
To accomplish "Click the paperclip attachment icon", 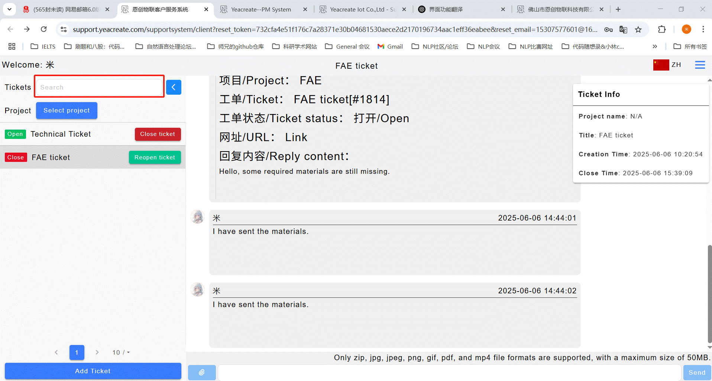I will coord(202,372).
